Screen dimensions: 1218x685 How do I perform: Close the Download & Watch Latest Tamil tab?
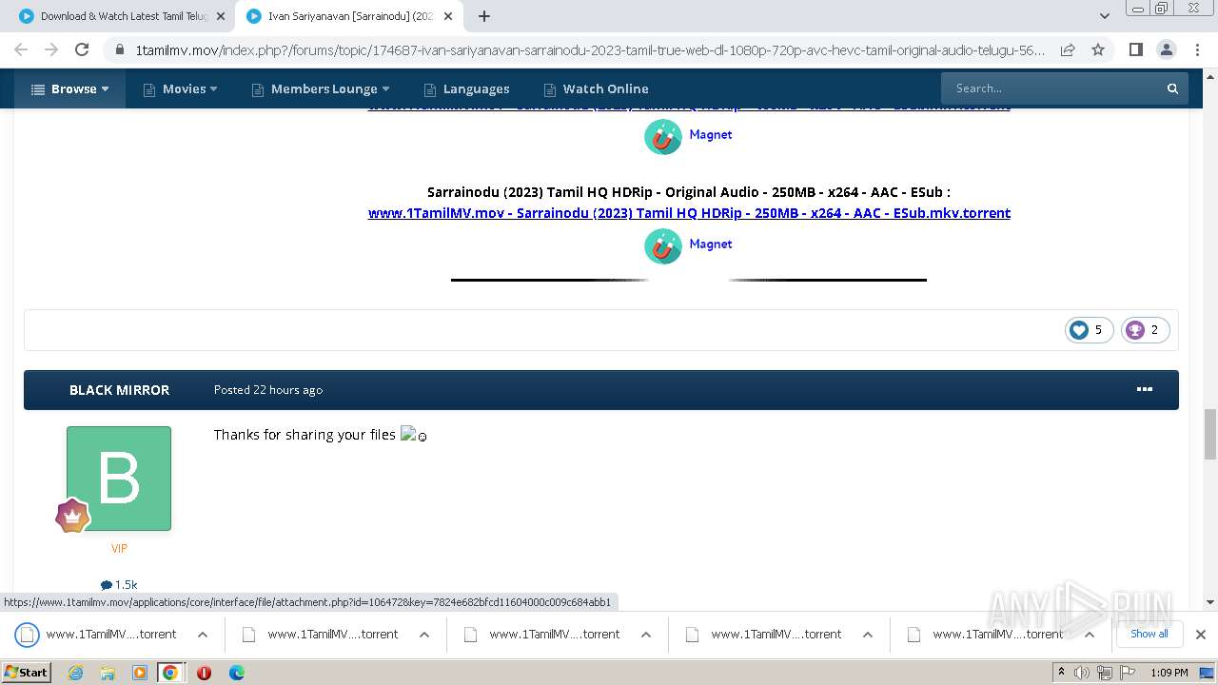coord(221,16)
